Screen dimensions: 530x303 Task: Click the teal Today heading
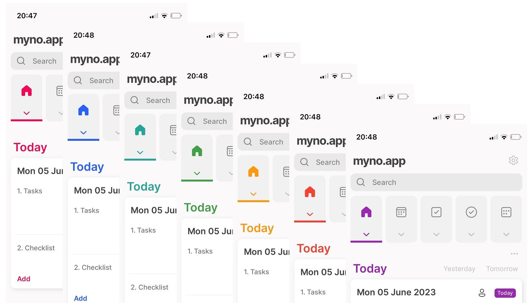pyautogui.click(x=144, y=187)
